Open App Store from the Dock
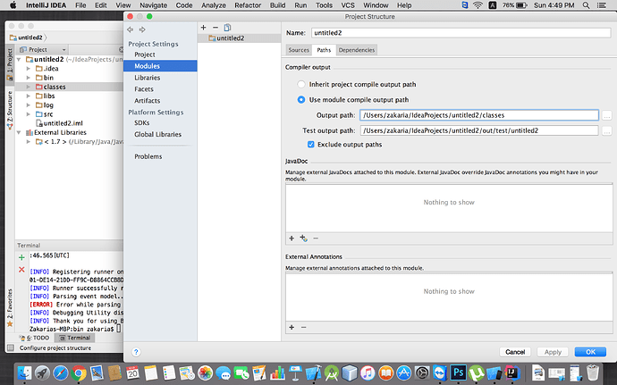The width and height of the screenshot is (617, 385). [x=403, y=372]
